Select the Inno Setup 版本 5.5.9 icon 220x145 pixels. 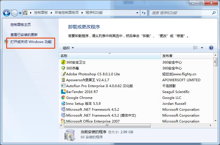coord(63,103)
